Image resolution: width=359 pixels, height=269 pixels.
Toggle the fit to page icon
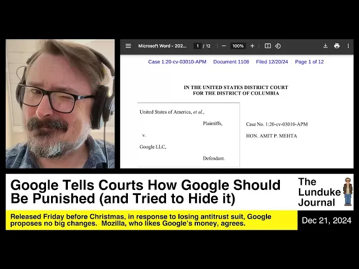268,46
